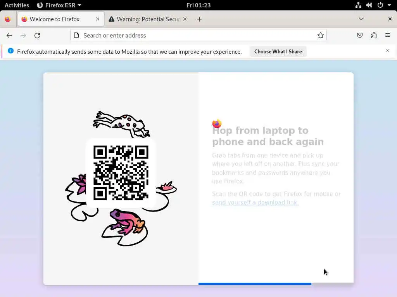Screen dimensions: 397x297
Task: Switch to the Warning: Potential Security tab
Action: (148, 19)
